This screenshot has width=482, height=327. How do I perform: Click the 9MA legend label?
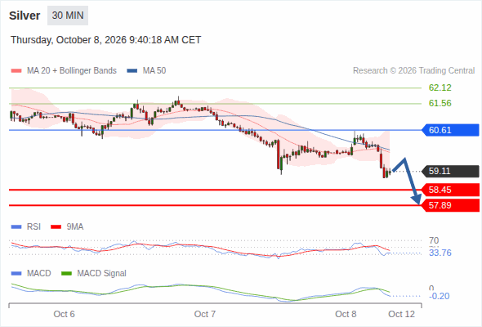(75, 227)
